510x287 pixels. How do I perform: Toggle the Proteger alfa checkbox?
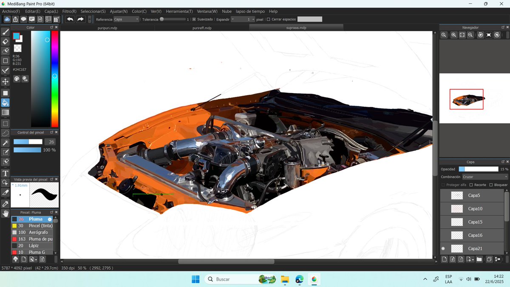pyautogui.click(x=444, y=185)
